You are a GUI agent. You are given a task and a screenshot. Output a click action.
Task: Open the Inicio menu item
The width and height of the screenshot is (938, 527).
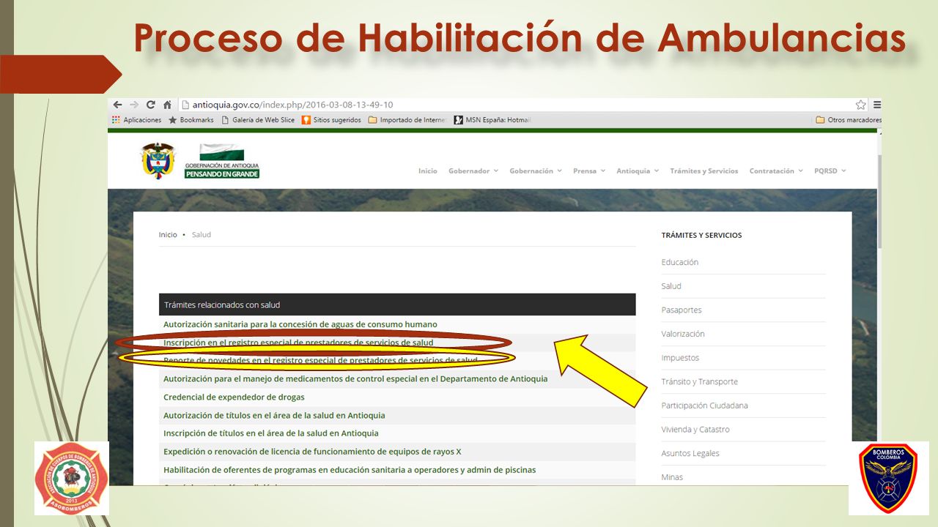(428, 171)
